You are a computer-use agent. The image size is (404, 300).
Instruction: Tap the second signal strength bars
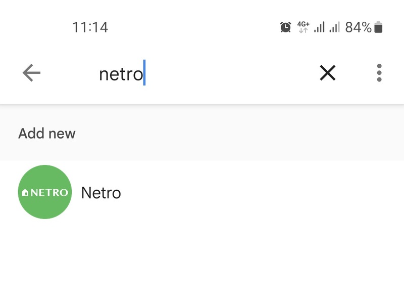coord(334,27)
